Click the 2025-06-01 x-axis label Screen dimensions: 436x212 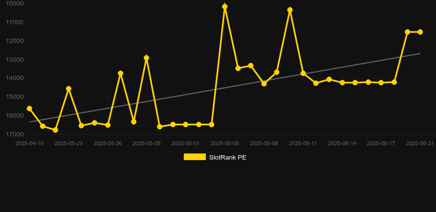[185, 144]
